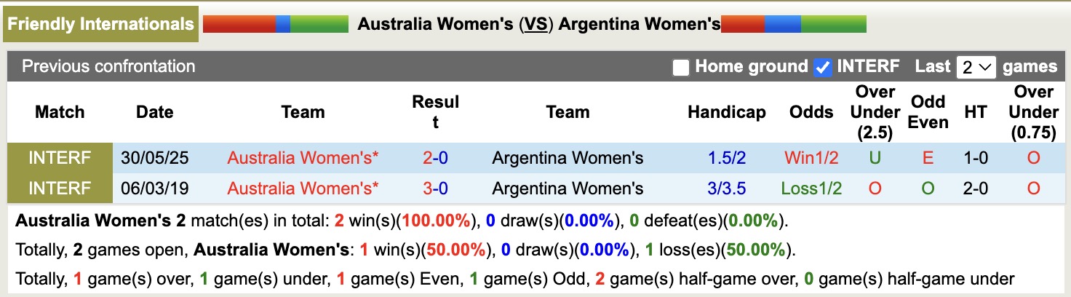Select INTERF match label for 06/03/19
The width and height of the screenshot is (1071, 297).
pyautogui.click(x=60, y=189)
